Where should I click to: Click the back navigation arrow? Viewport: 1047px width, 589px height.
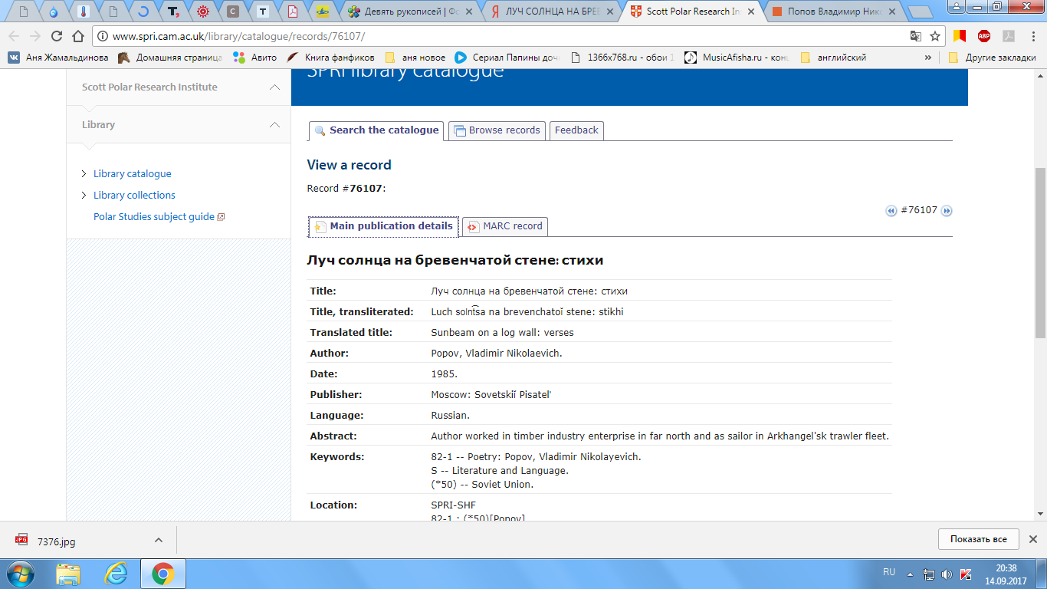point(14,36)
